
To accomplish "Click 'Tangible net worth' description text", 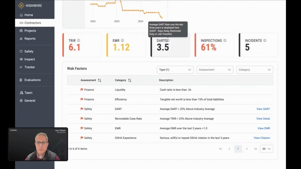I will [x=191, y=99].
